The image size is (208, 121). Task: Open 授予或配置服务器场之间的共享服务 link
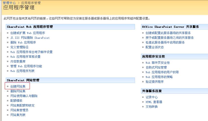click(x=170, y=38)
